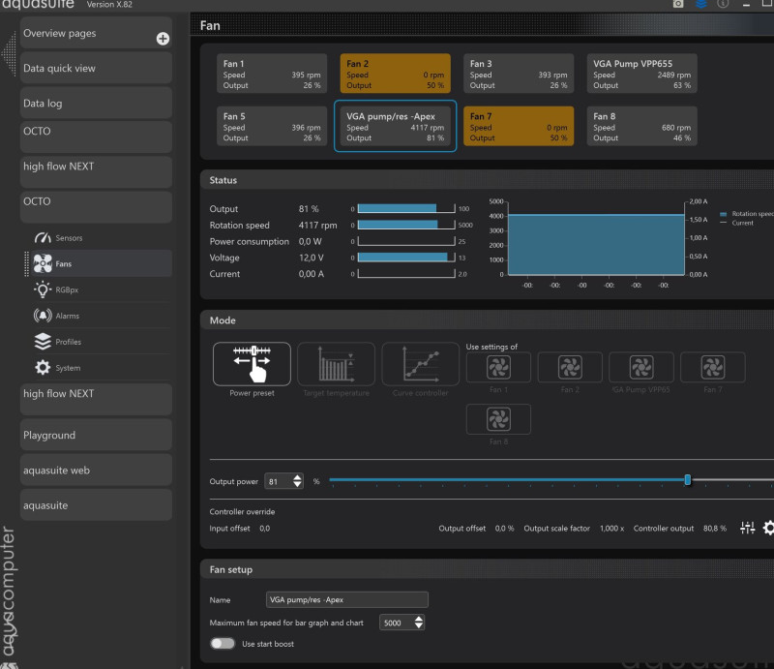Expand the Playground sidebar section
This screenshot has height=669, width=774.
pyautogui.click(x=97, y=436)
